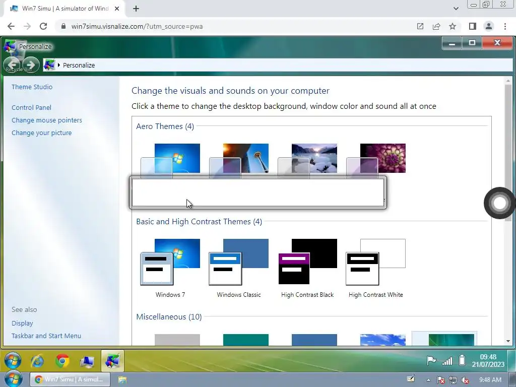The width and height of the screenshot is (516, 387).
Task: Click the simulator clock 09:48
Action: click(488, 361)
